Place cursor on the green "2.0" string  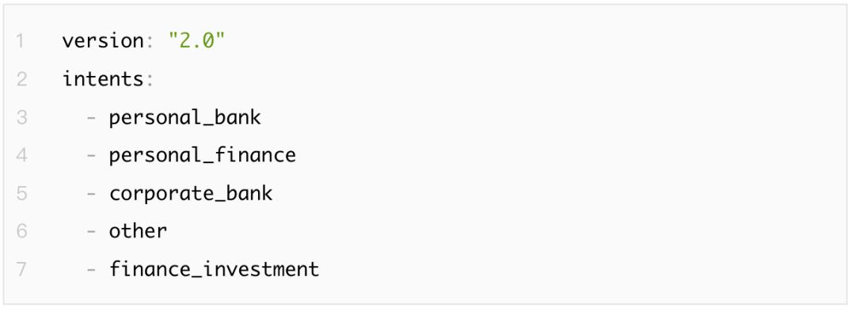tap(197, 41)
